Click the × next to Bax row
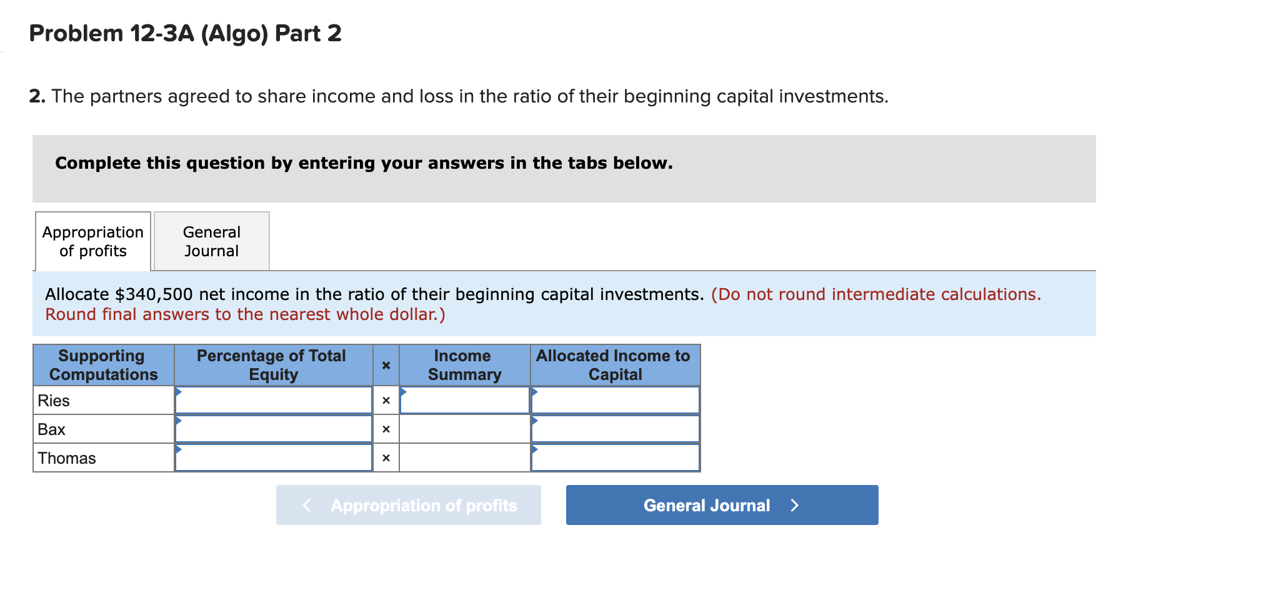Image resolution: width=1281 pixels, height=590 pixels. [386, 429]
